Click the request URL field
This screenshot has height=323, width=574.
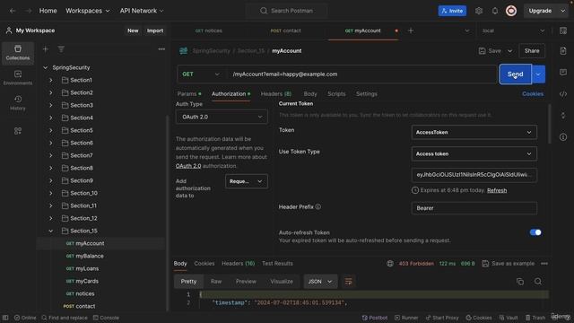click(361, 74)
